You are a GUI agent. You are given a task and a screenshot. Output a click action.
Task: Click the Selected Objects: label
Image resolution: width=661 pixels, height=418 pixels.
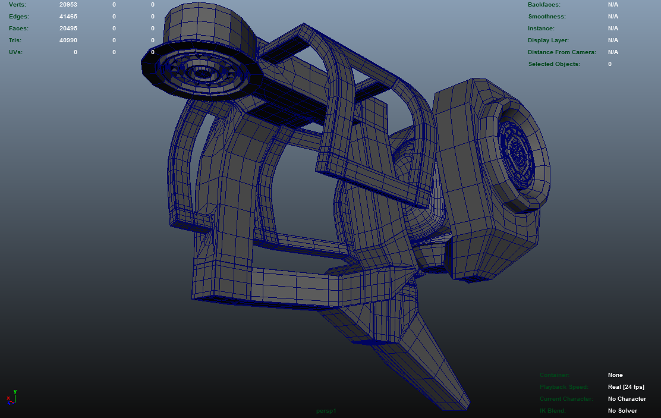tap(554, 64)
